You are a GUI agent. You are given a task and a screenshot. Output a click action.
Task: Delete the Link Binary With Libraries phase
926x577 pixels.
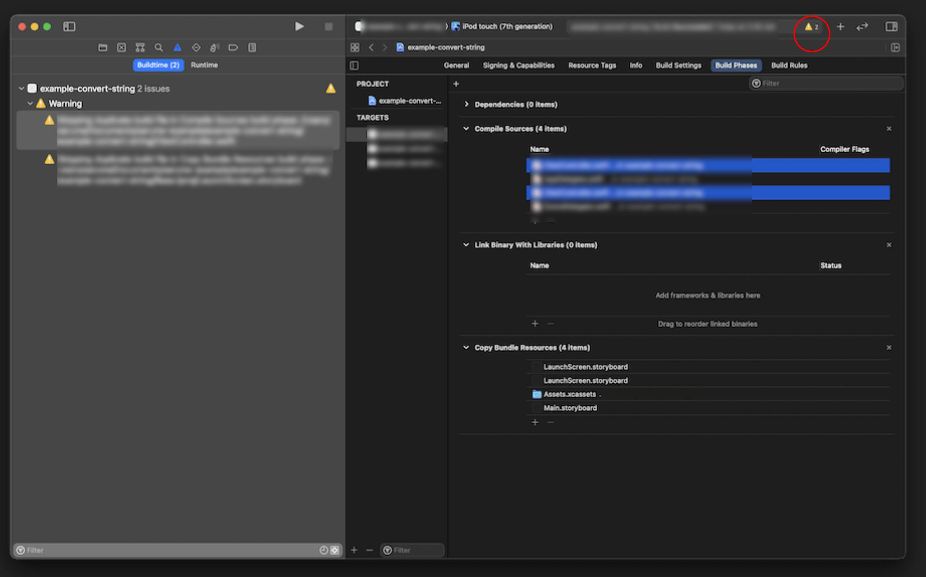tap(889, 245)
